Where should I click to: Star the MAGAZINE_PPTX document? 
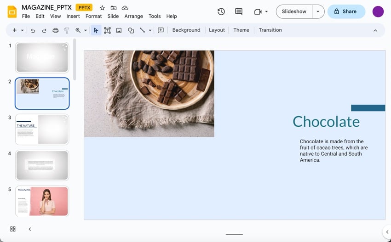(x=102, y=8)
